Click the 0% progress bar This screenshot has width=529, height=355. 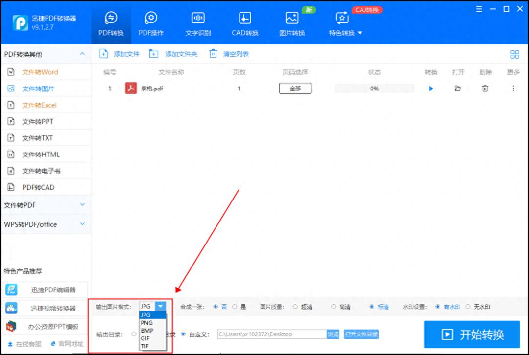click(x=374, y=89)
